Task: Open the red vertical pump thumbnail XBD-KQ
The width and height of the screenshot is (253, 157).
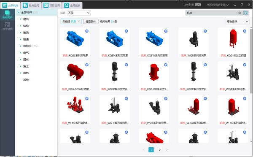Action: tap(154, 72)
